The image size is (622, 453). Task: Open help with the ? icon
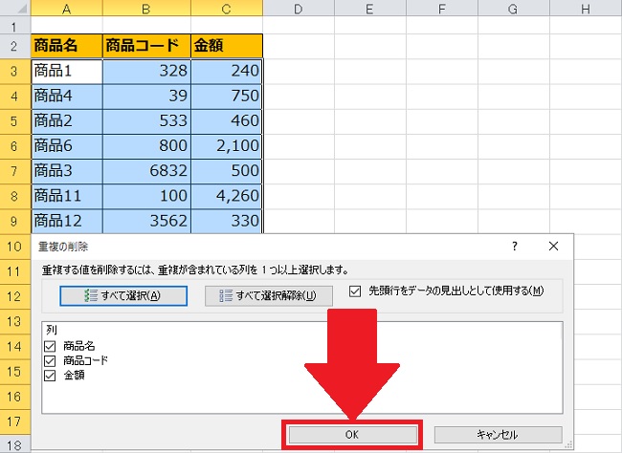(x=515, y=247)
